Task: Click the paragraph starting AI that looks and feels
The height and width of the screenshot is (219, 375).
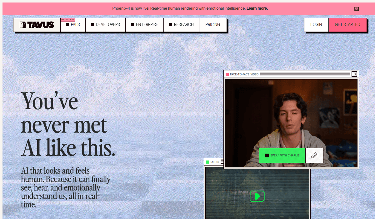Action: tap(66, 188)
